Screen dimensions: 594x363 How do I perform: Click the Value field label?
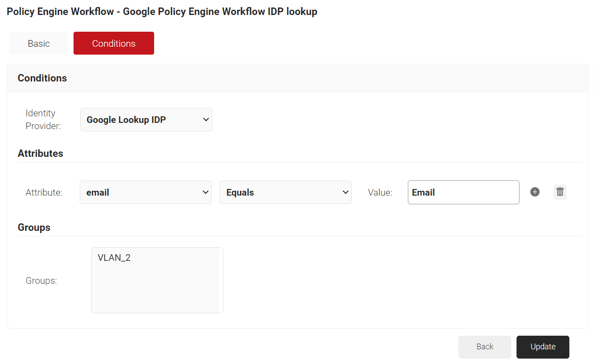(380, 193)
